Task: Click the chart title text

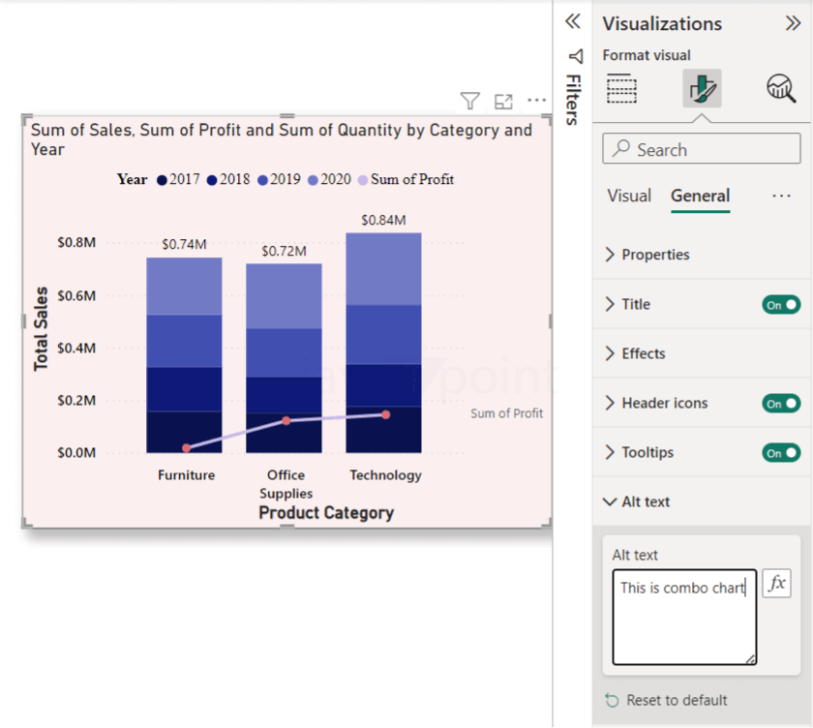Action: pos(281,139)
